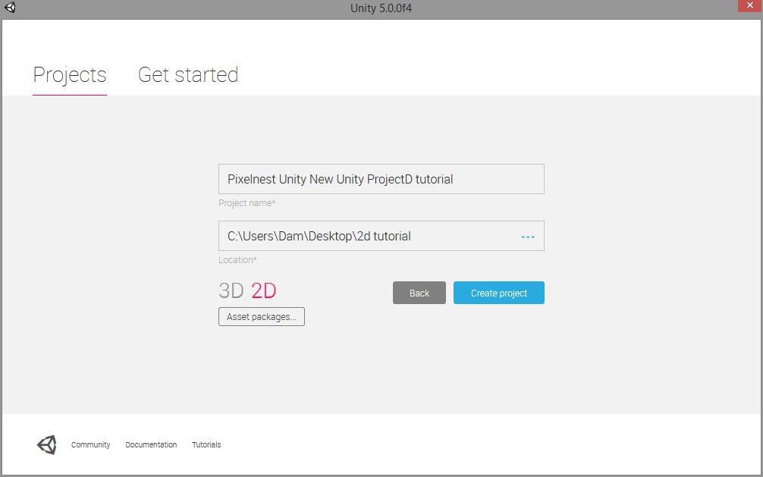Viewport: 763px width, 477px height.
Task: Click the 'Location*' field label
Action: click(x=237, y=260)
